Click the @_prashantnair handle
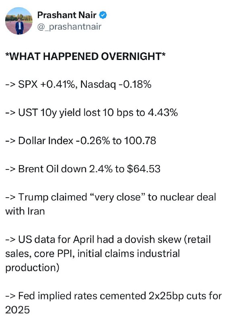This screenshot has height=322, width=238. coord(69,27)
